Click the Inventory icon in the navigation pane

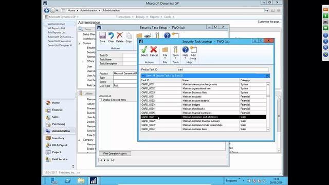[x=48, y=138]
